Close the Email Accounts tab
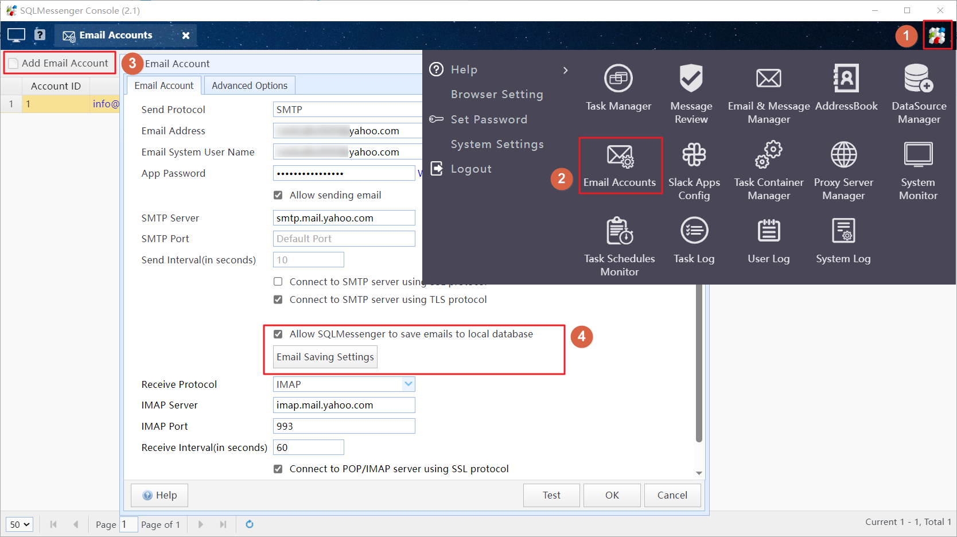957x537 pixels. pyautogui.click(x=186, y=36)
